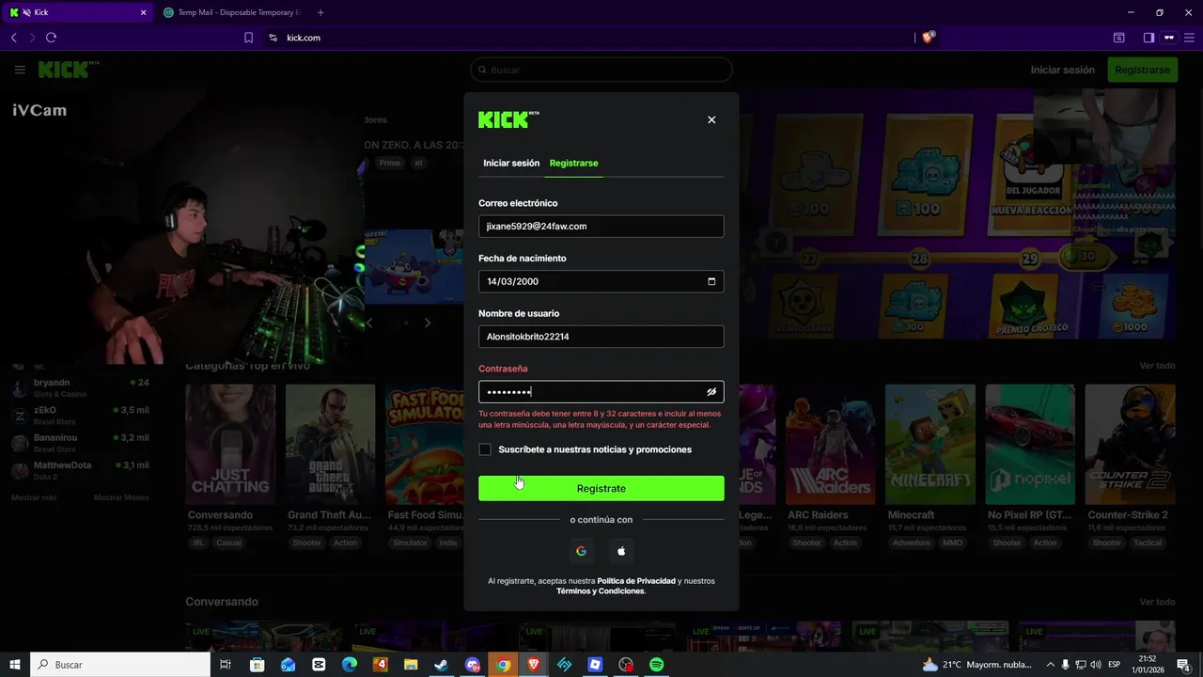The width and height of the screenshot is (1203, 677).
Task: Expand sidebar with Mostrar más
Action: [x=34, y=497]
